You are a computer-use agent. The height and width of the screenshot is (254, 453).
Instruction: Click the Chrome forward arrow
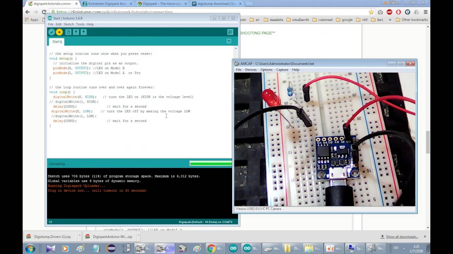36,12
